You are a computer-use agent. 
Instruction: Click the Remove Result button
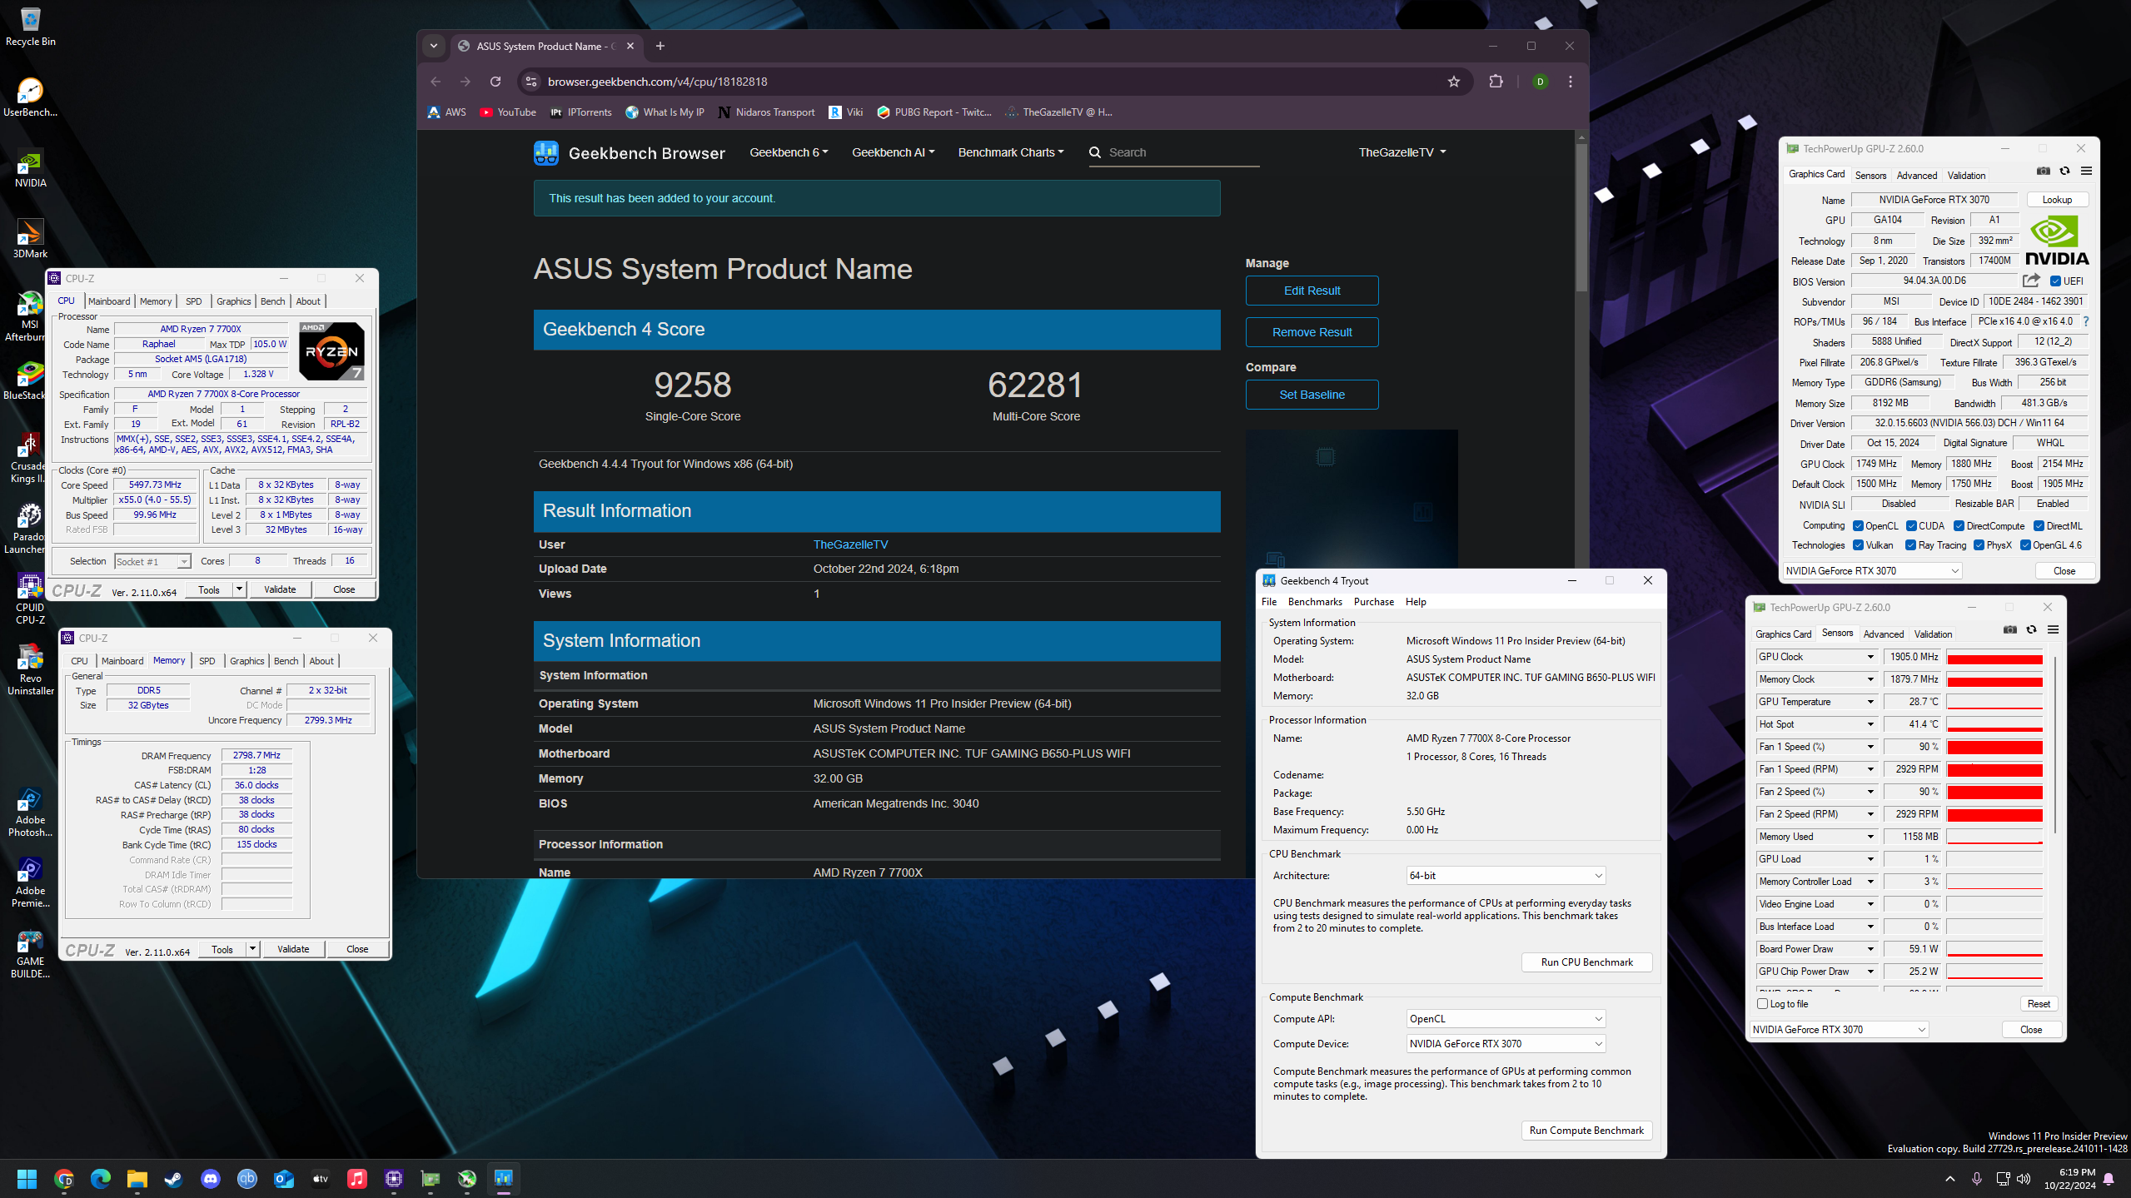tap(1312, 332)
